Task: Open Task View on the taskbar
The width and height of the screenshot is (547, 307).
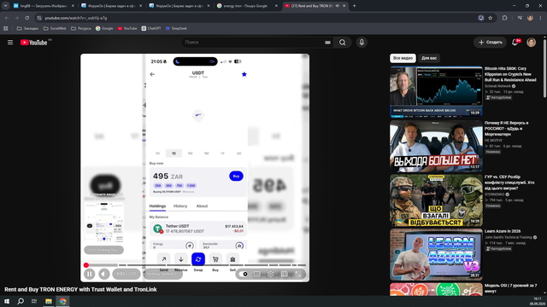Action: pos(34,301)
